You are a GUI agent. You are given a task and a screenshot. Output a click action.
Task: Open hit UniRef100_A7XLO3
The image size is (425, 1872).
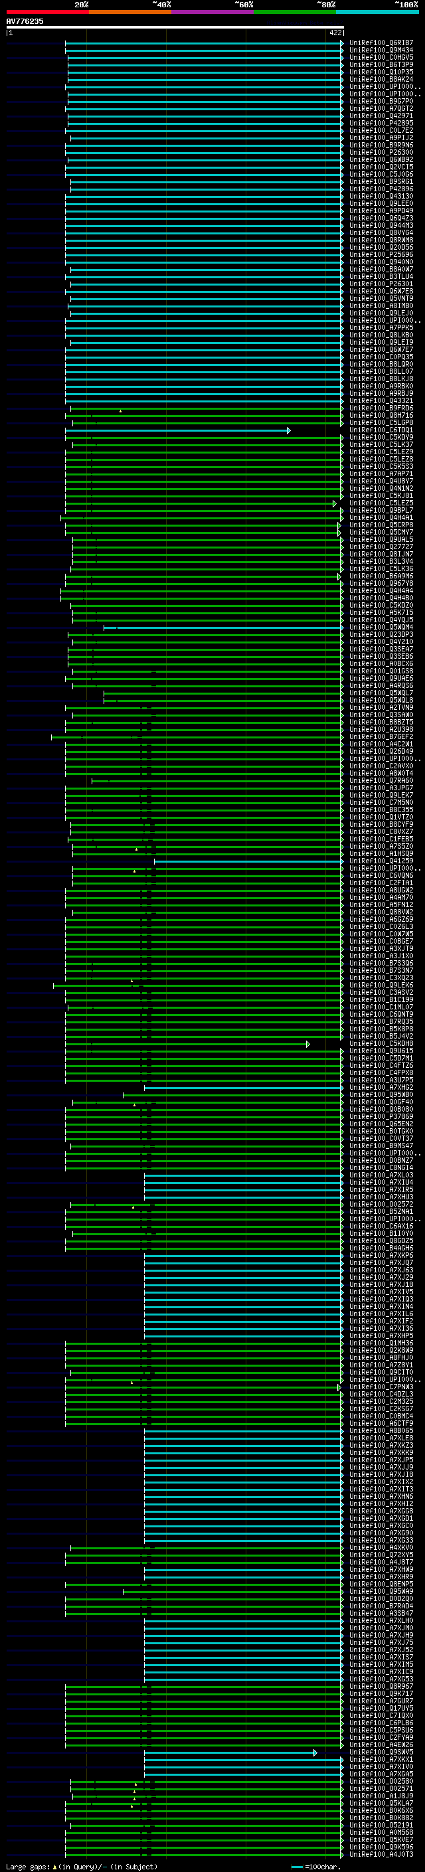(x=381, y=1175)
